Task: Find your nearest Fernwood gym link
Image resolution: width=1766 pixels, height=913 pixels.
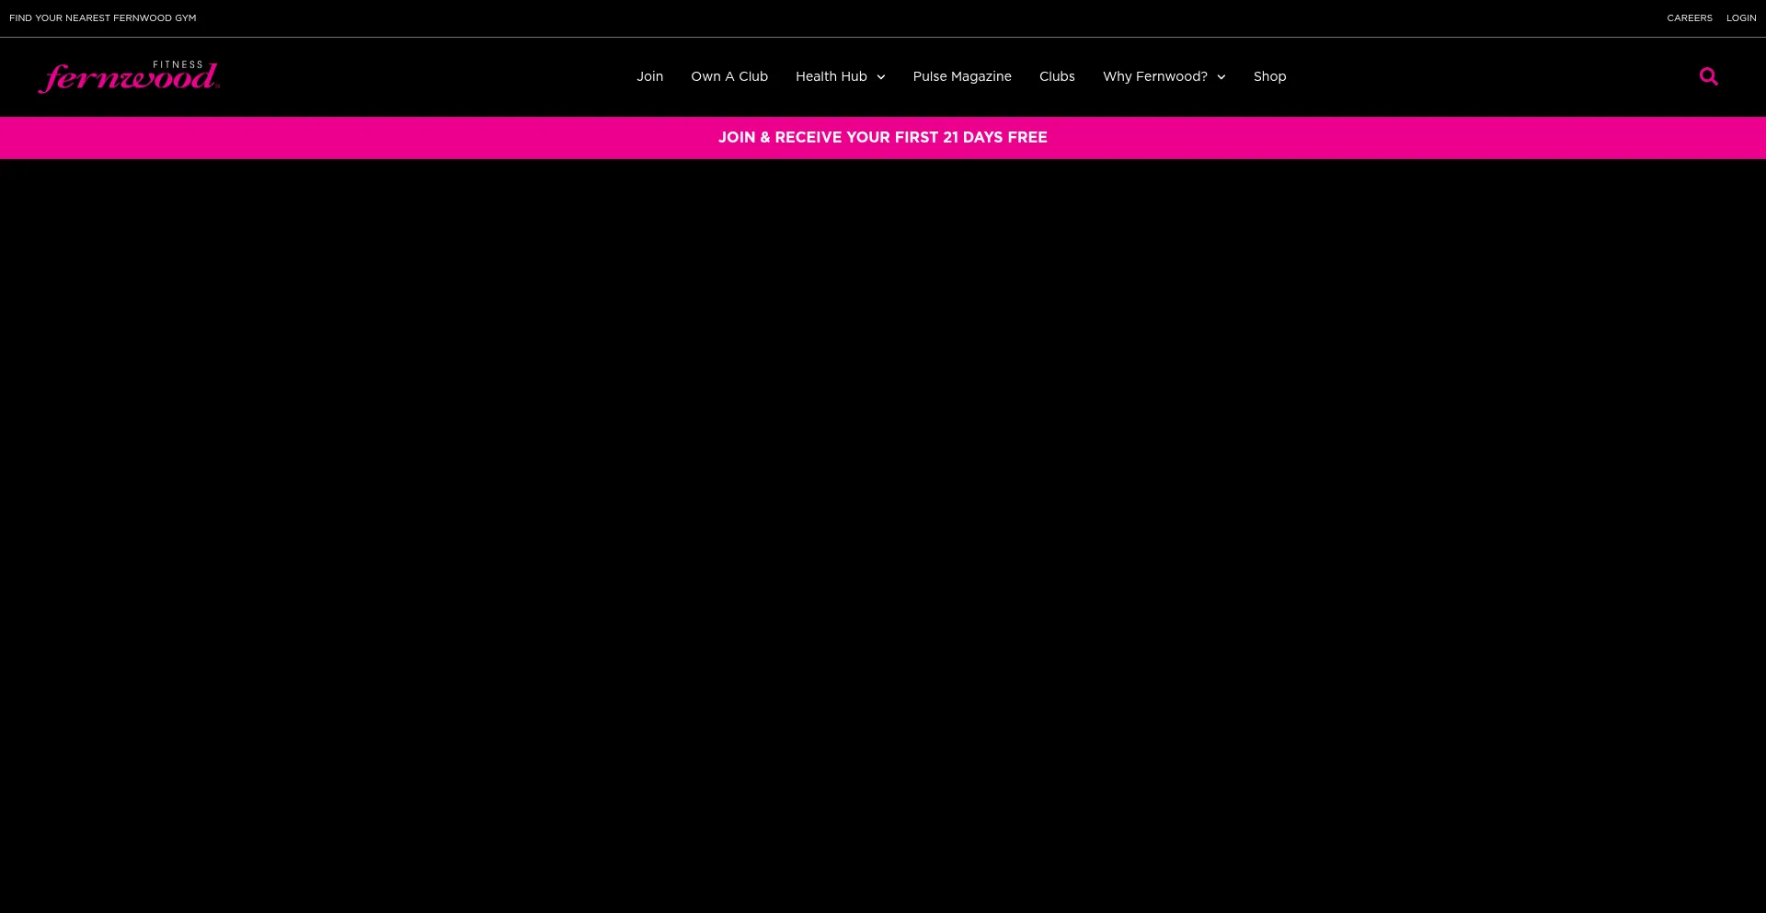Action: point(103,18)
